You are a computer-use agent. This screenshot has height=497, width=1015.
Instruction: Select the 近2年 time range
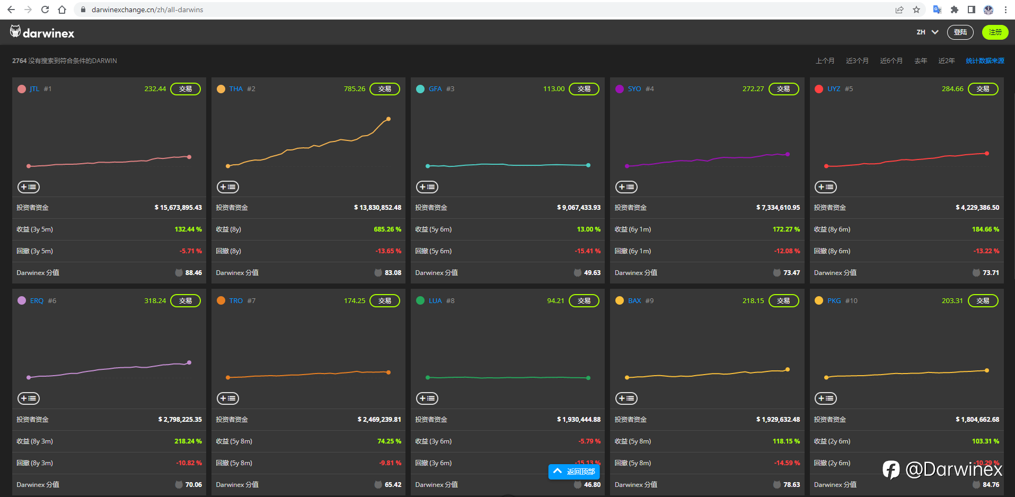click(x=947, y=61)
